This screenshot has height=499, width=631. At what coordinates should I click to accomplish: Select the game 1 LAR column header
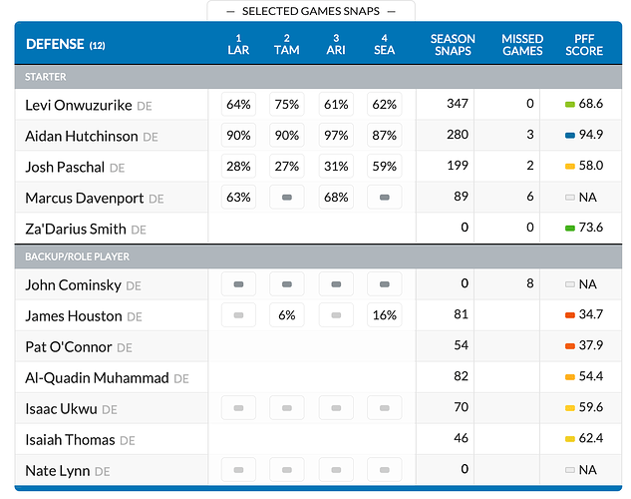pyautogui.click(x=238, y=45)
